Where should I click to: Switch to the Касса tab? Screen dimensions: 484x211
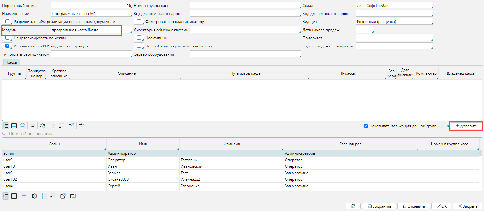tap(11, 62)
